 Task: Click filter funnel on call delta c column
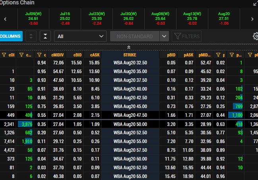coord(39,55)
